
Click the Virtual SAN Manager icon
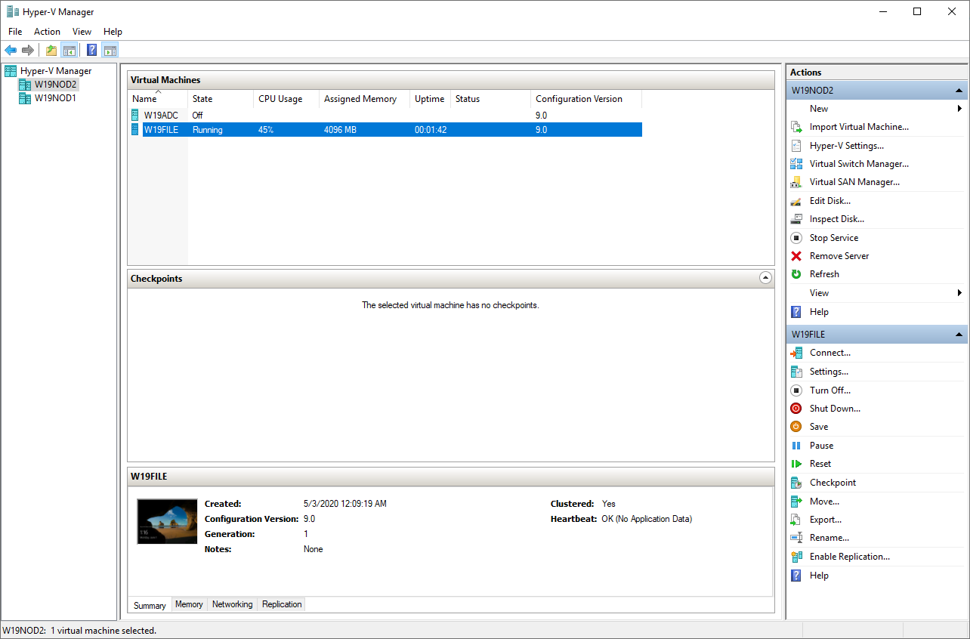click(795, 182)
